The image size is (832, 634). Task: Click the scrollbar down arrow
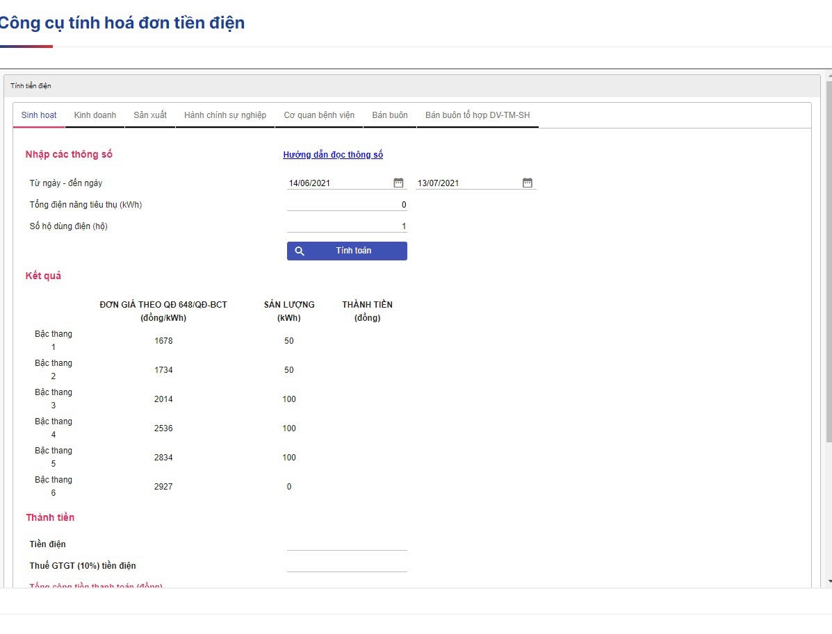click(x=828, y=581)
